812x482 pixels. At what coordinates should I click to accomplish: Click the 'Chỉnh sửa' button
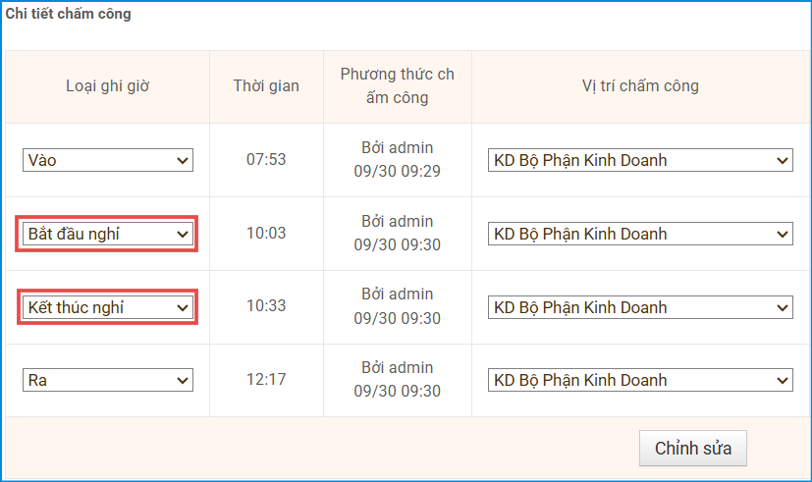(693, 448)
